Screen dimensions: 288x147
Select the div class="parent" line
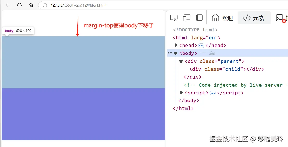[x=215, y=61]
